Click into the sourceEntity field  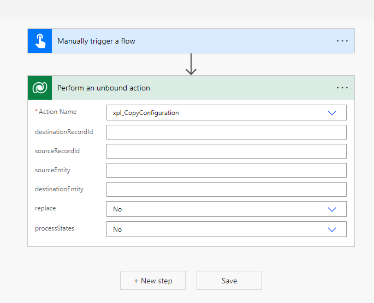tap(227, 170)
